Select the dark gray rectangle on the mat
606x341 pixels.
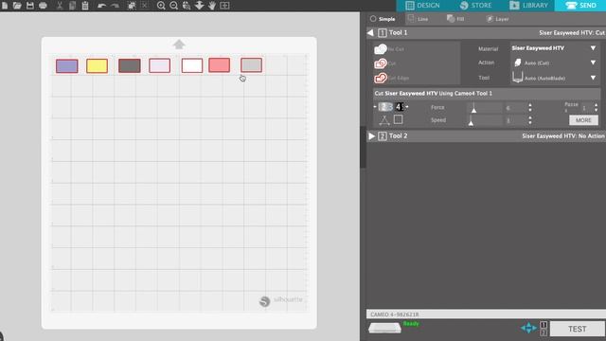[x=130, y=65]
